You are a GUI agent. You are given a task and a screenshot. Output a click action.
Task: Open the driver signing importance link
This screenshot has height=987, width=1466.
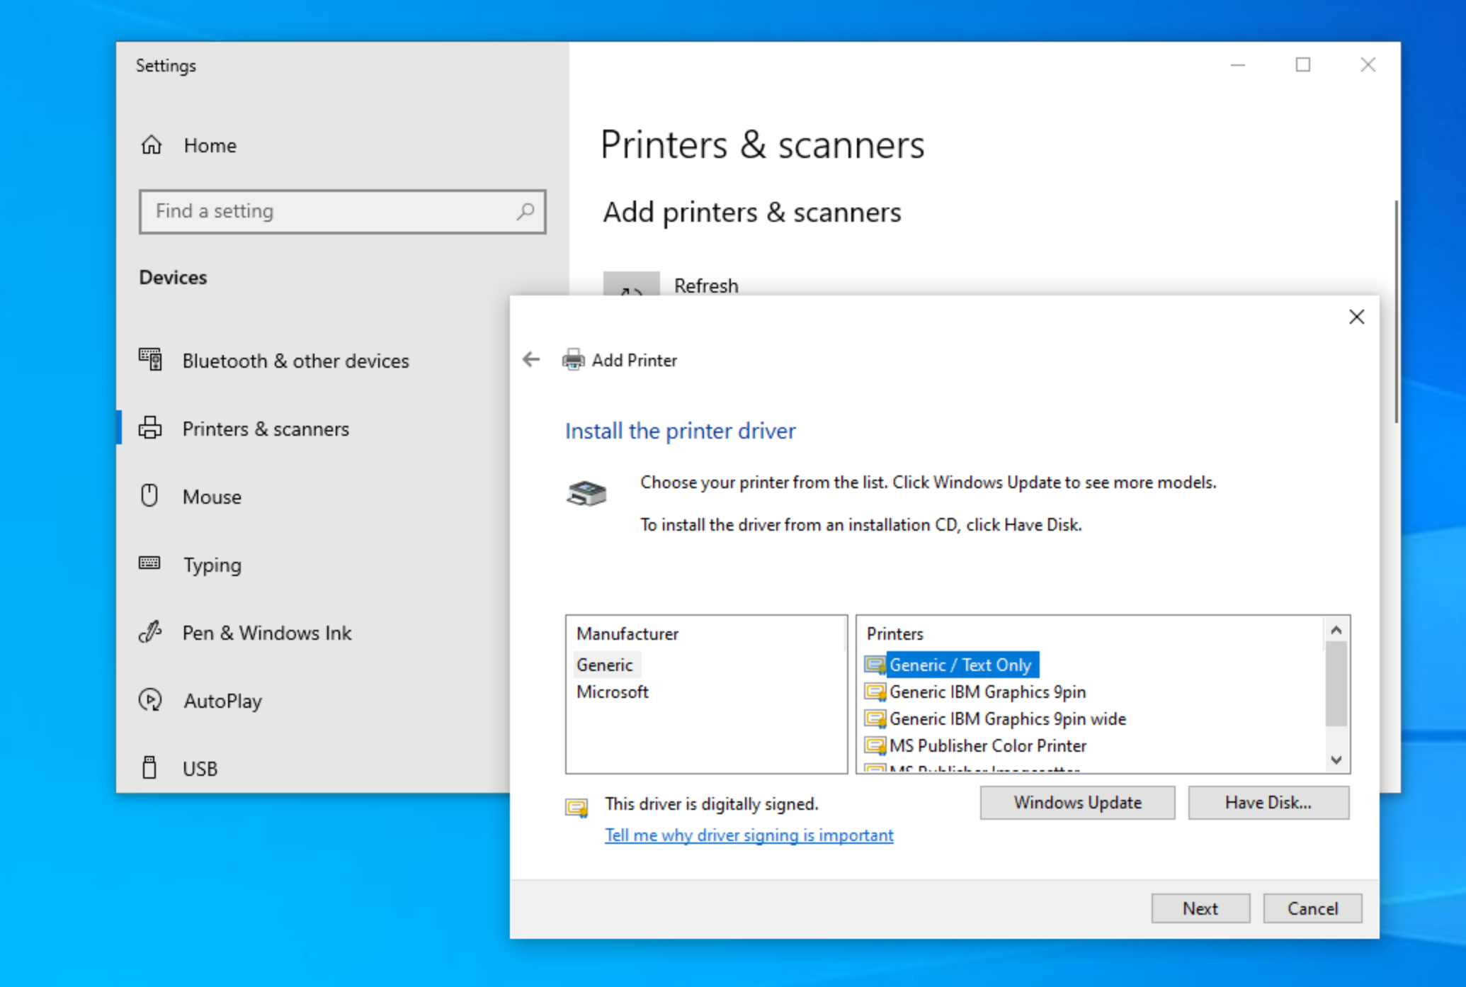(x=749, y=835)
